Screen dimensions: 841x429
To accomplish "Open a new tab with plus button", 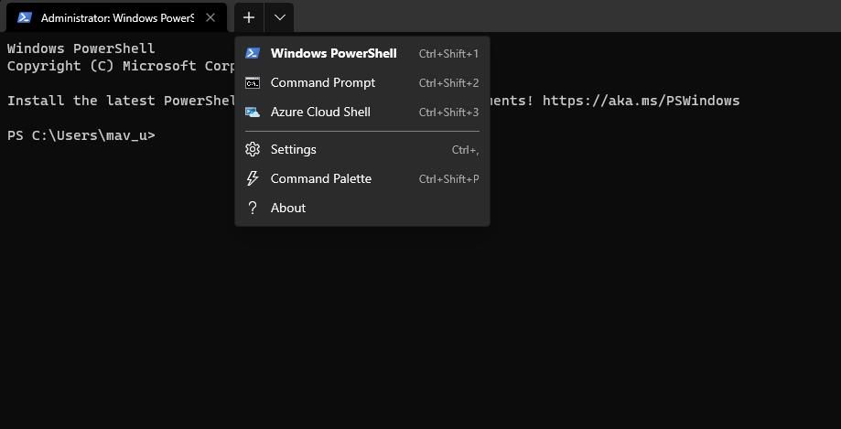I will pos(249,17).
